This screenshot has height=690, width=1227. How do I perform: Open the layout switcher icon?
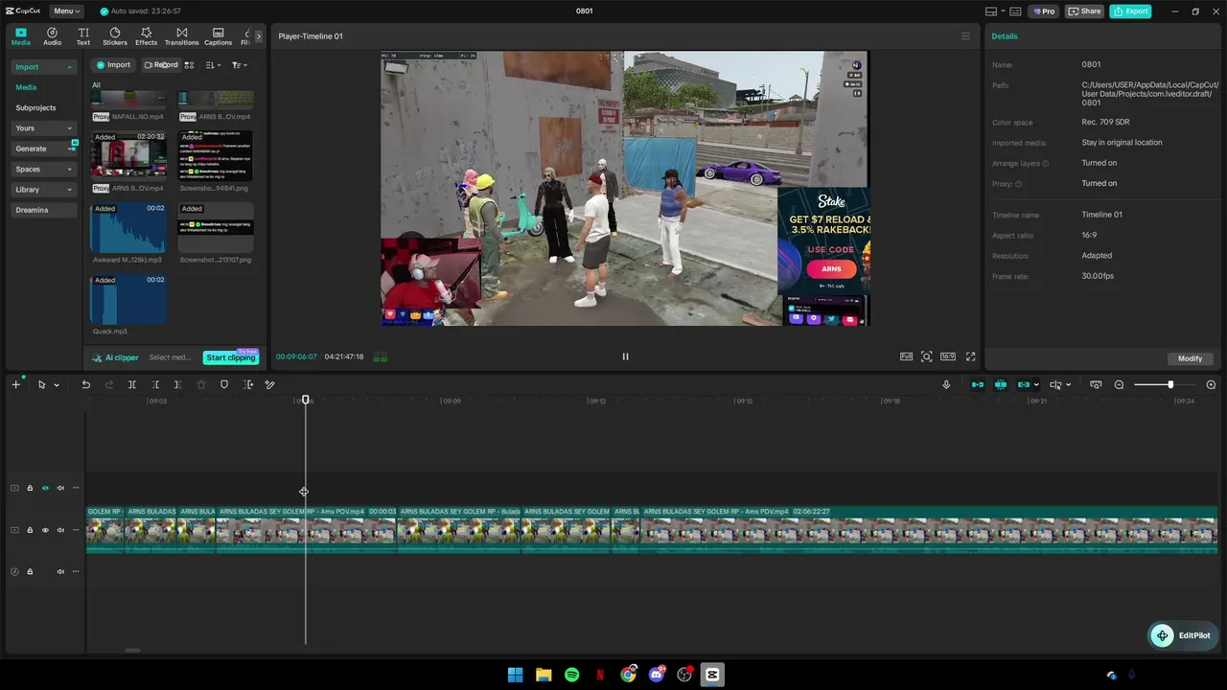993,11
